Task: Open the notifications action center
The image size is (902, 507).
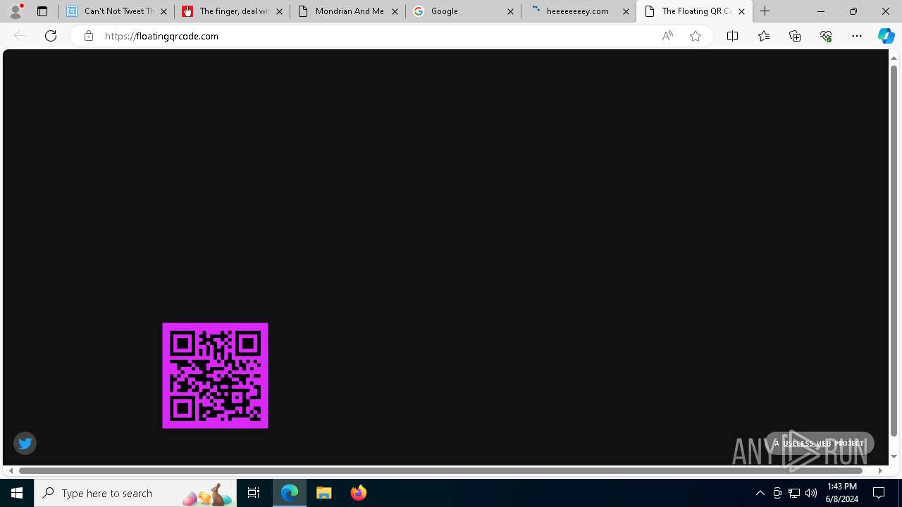Action: tap(879, 493)
